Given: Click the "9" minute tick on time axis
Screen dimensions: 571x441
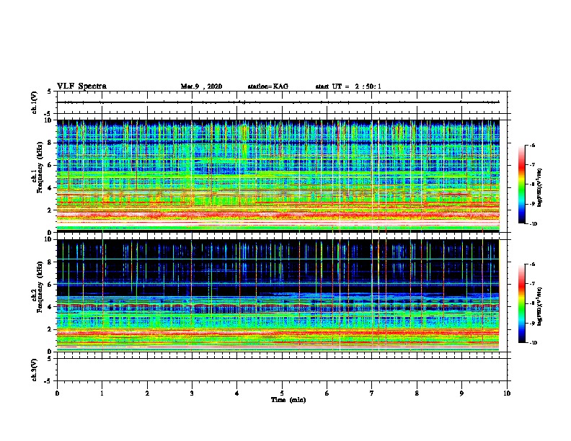Looking at the screenshot, I should (x=461, y=393).
